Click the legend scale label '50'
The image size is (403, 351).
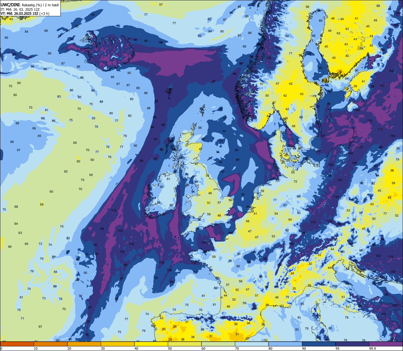click(x=170, y=348)
